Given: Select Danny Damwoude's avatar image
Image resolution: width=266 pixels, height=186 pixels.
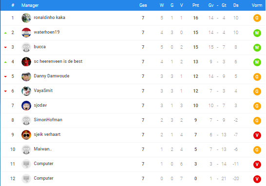Looking at the screenshot, I should [x=26, y=76].
